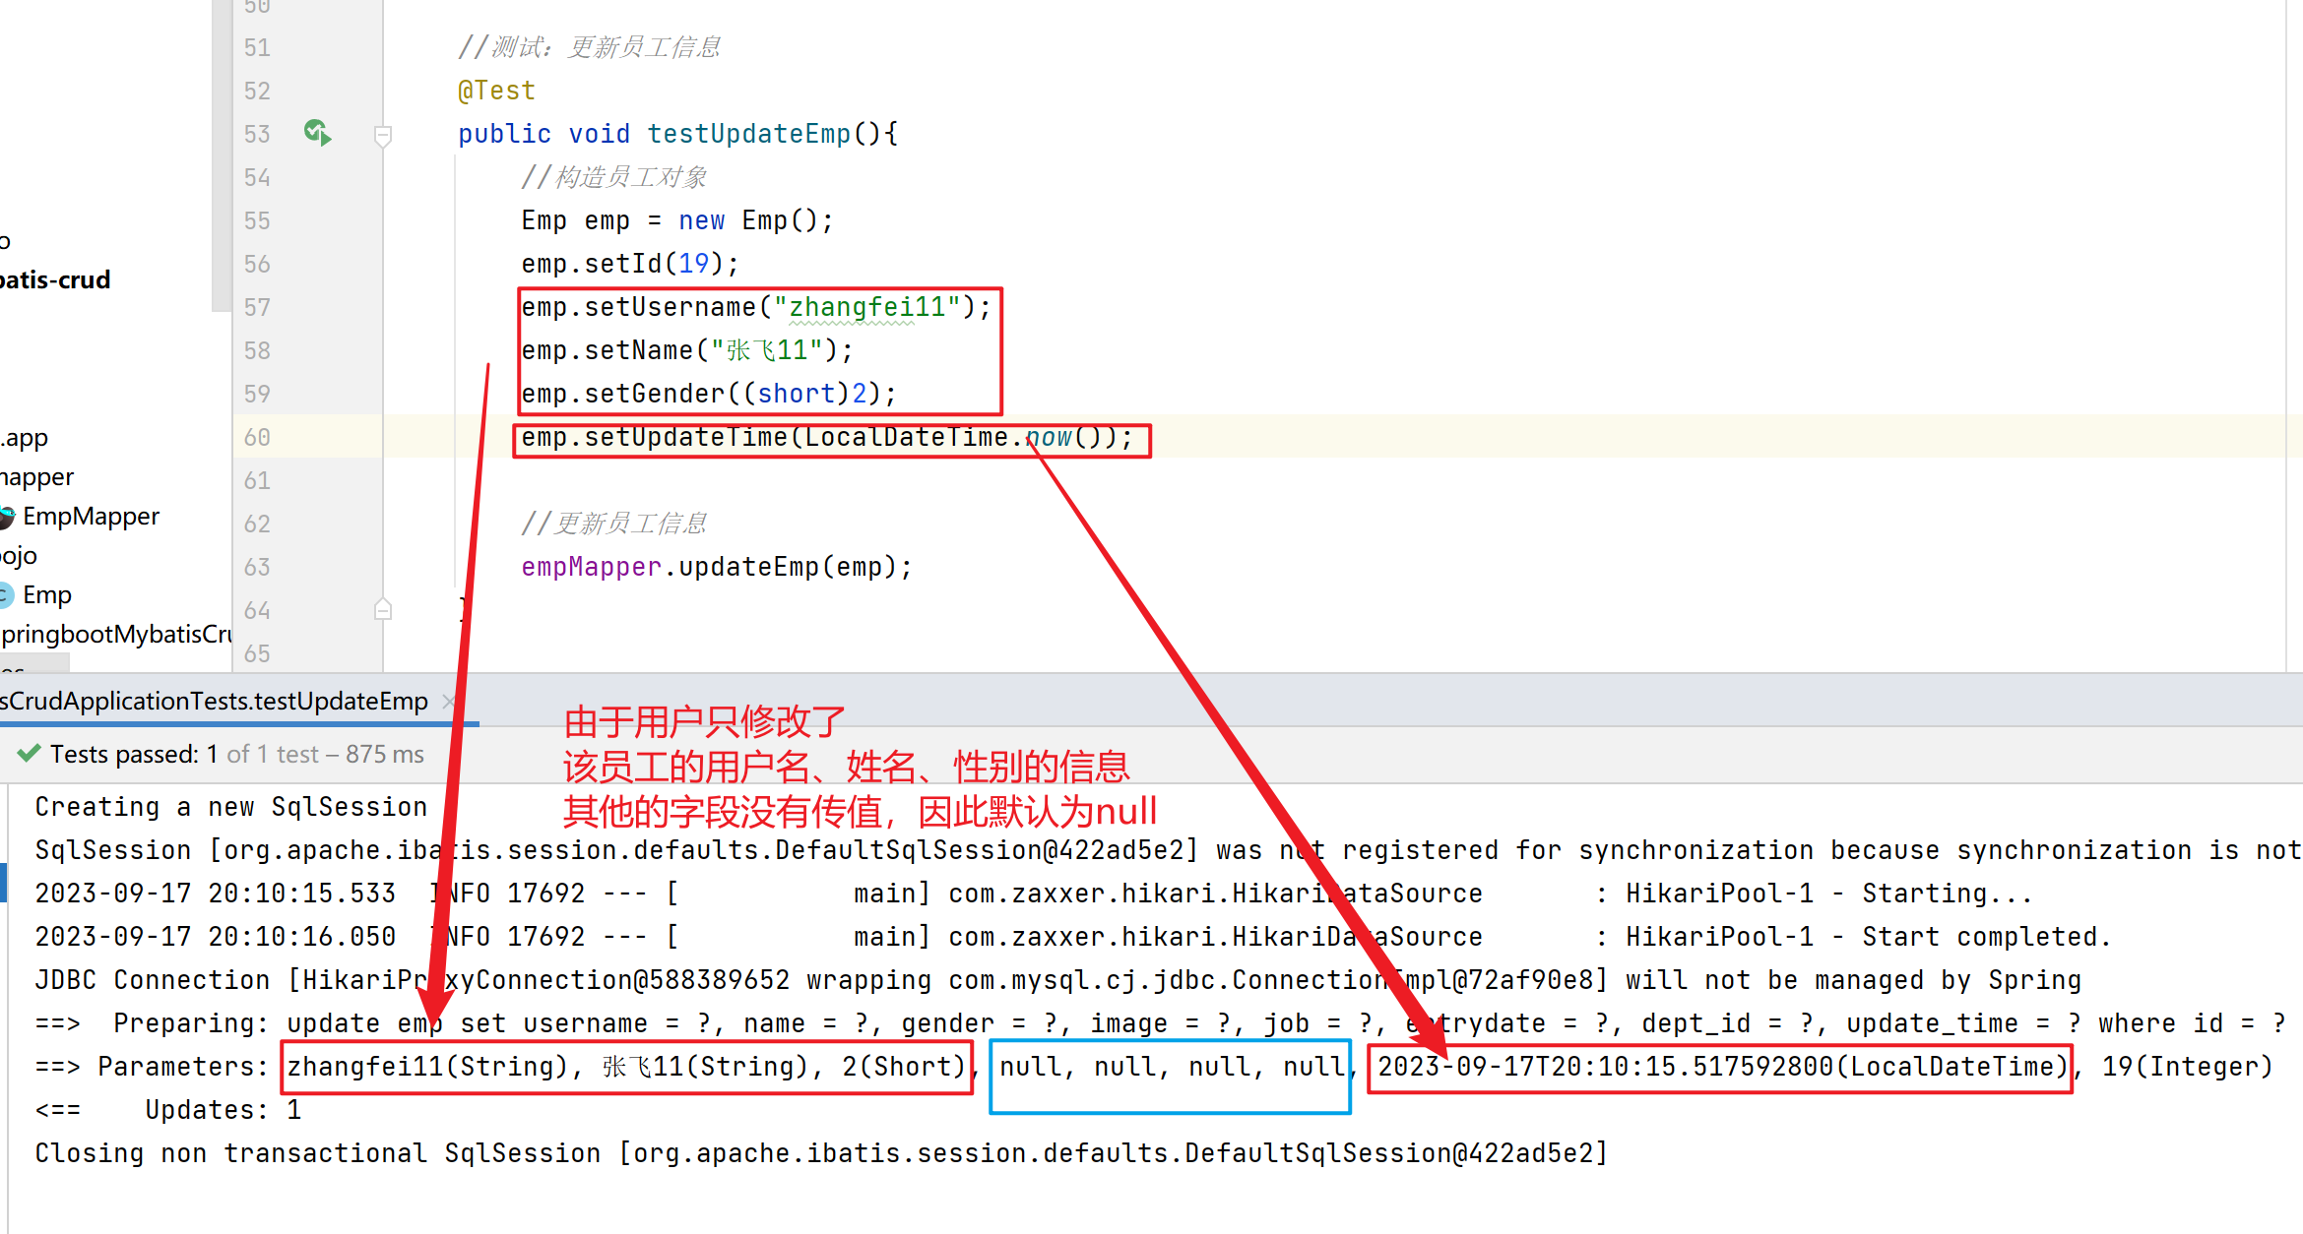Open EmpMapper in the project tree

[91, 517]
